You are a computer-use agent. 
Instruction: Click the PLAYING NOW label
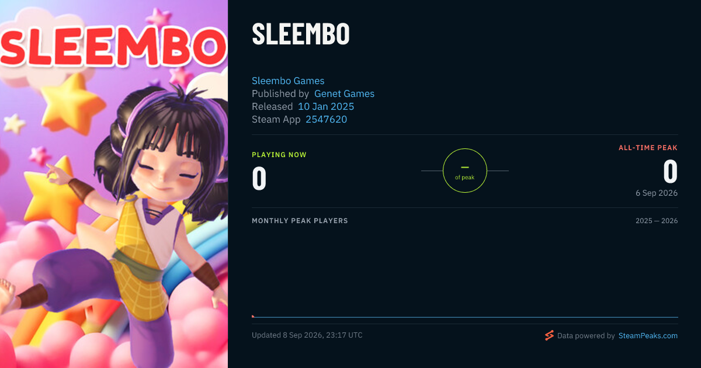[x=279, y=155]
